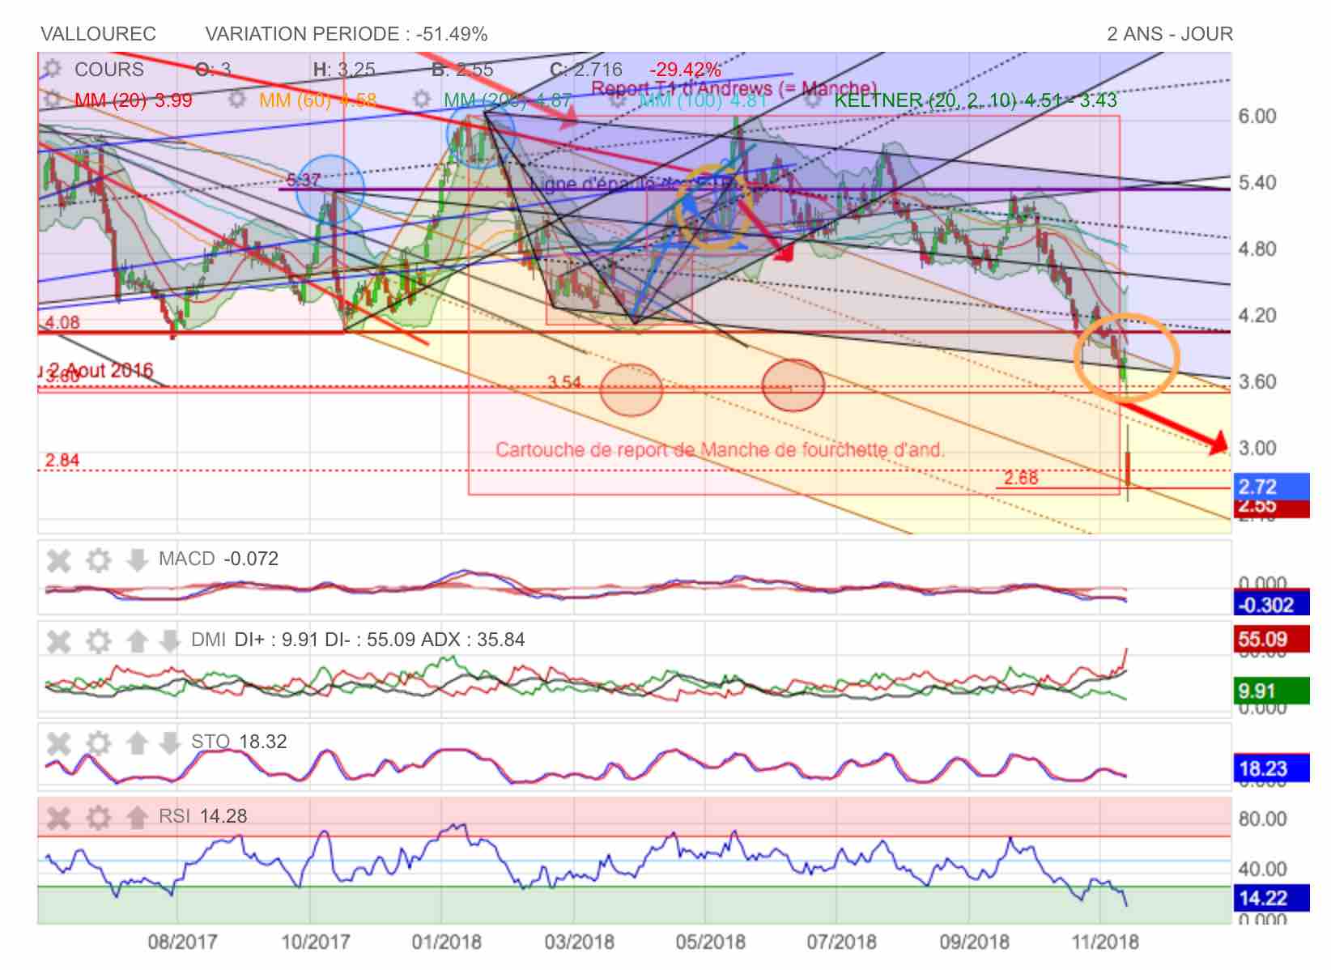Click the DMI DI+ DI- ADX readout
The image size is (1331, 970).
tap(358, 640)
